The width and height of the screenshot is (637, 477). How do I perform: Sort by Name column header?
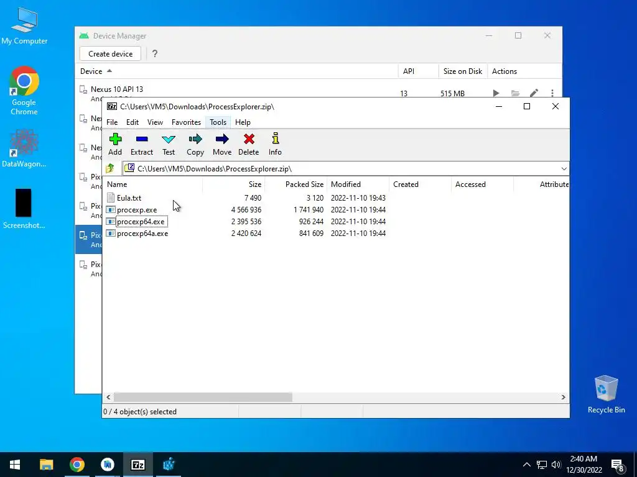pos(153,184)
